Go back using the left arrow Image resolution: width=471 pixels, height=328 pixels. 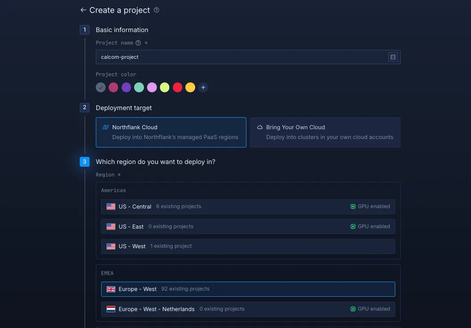tap(83, 10)
